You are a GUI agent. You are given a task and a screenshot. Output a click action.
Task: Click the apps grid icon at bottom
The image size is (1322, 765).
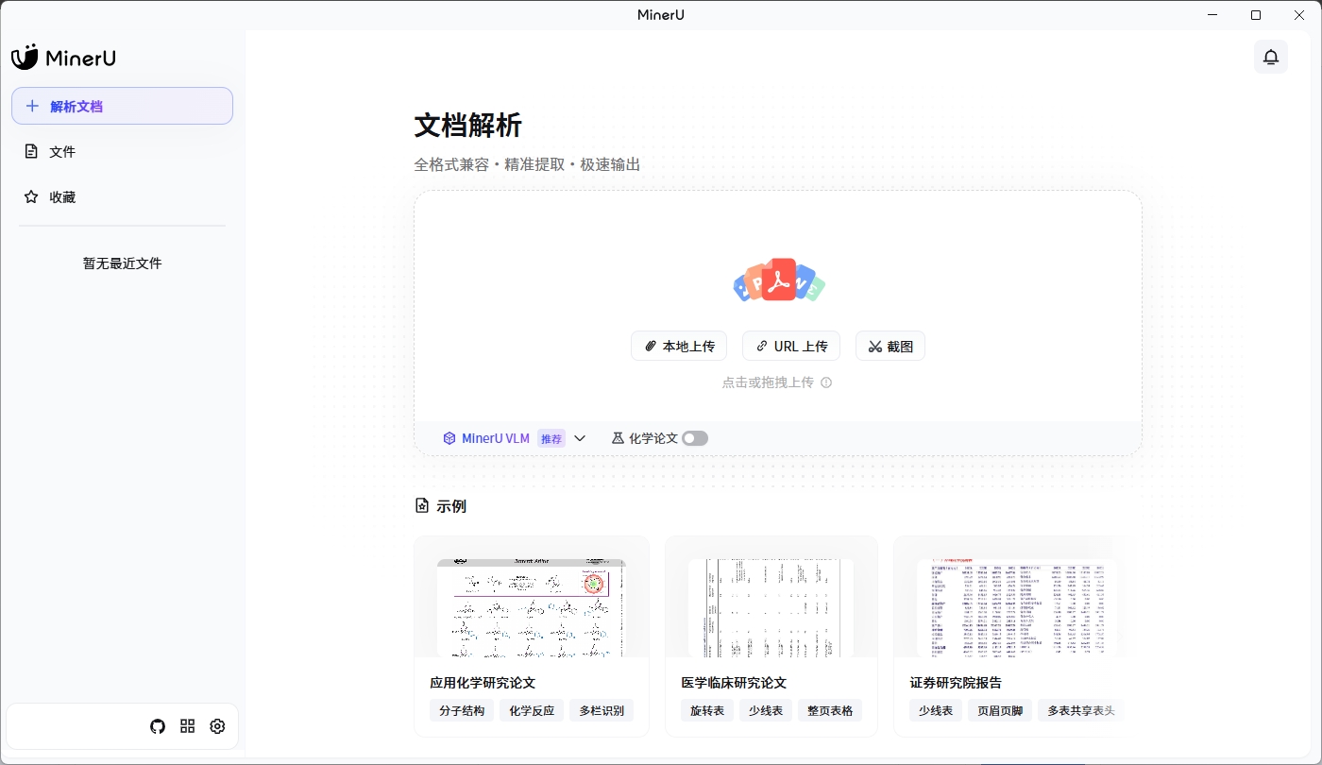tap(187, 725)
